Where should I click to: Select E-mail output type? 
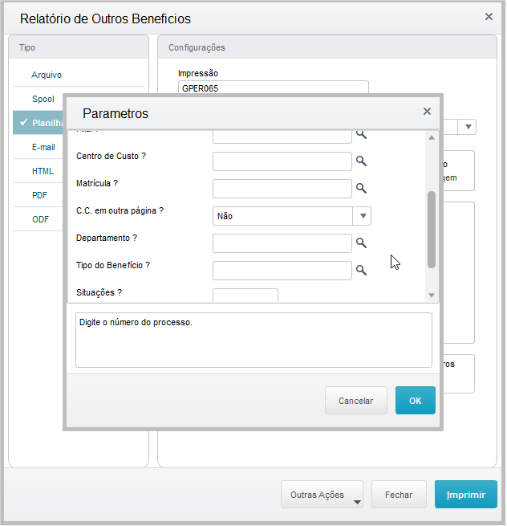38,147
